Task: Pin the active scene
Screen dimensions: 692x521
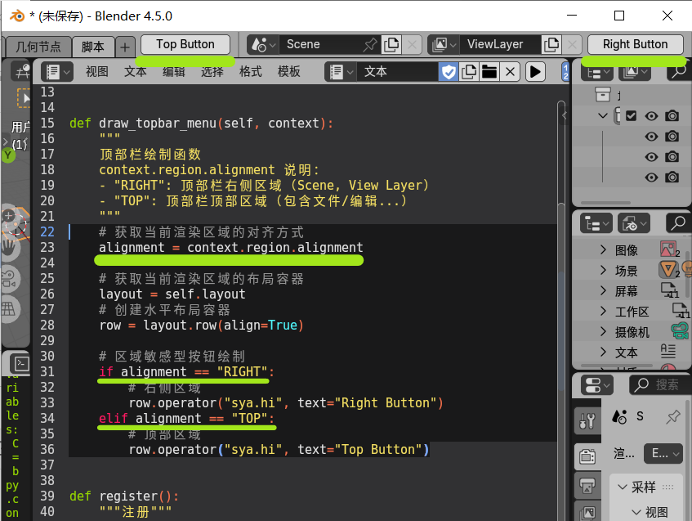Action: click(370, 45)
